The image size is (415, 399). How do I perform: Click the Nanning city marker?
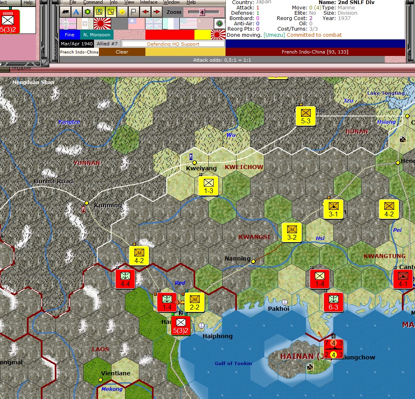click(x=253, y=261)
